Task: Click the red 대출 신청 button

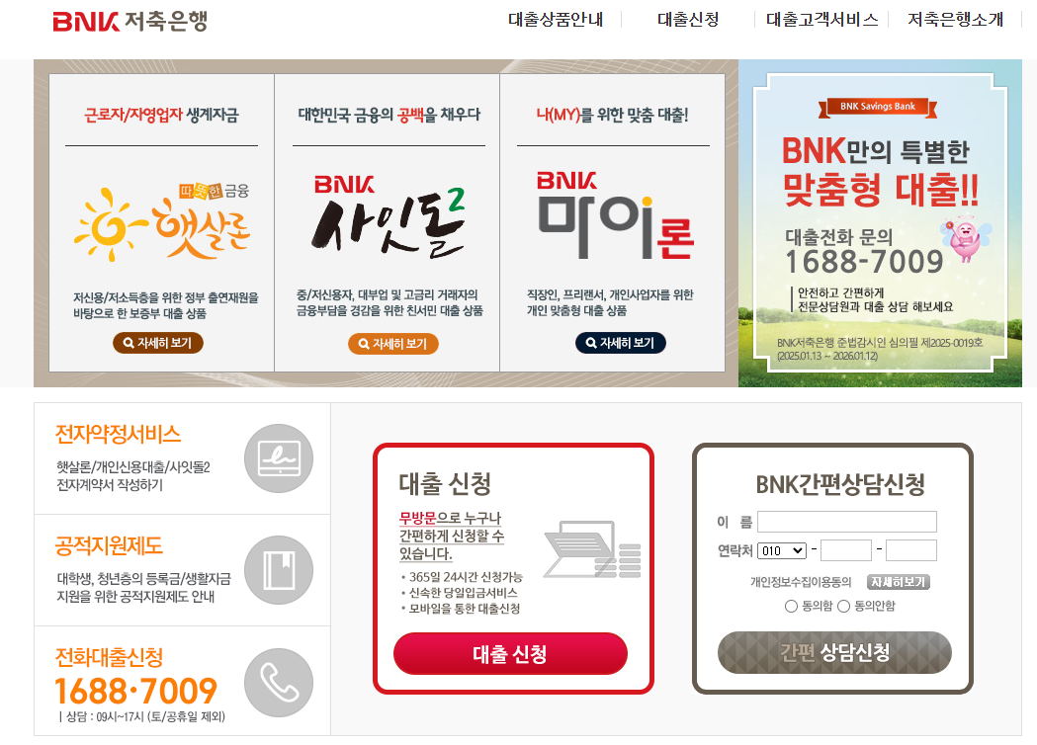Action: [510, 654]
